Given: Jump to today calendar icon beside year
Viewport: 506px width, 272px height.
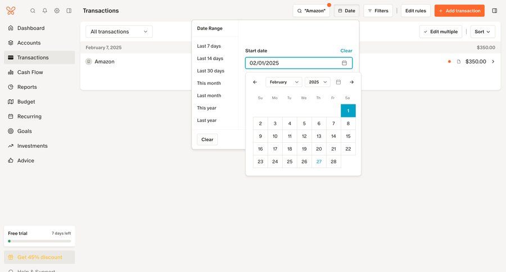Looking at the screenshot, I should 338,82.
